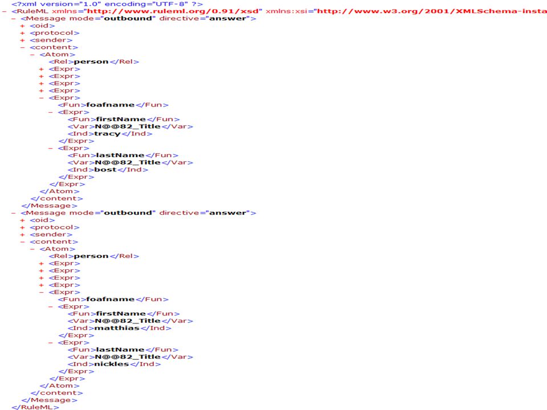Collapse the foafname Expr in first Message
547x410 pixels.
tap(41, 98)
